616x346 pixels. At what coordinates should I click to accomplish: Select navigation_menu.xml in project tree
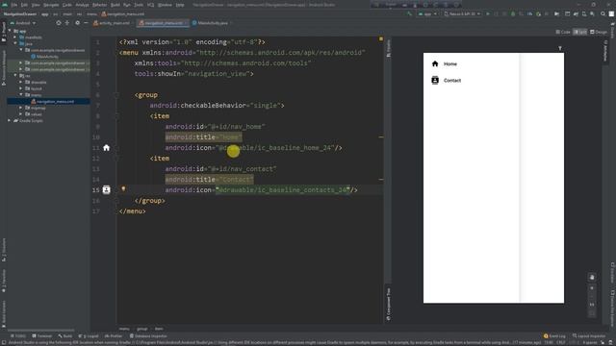53,101
